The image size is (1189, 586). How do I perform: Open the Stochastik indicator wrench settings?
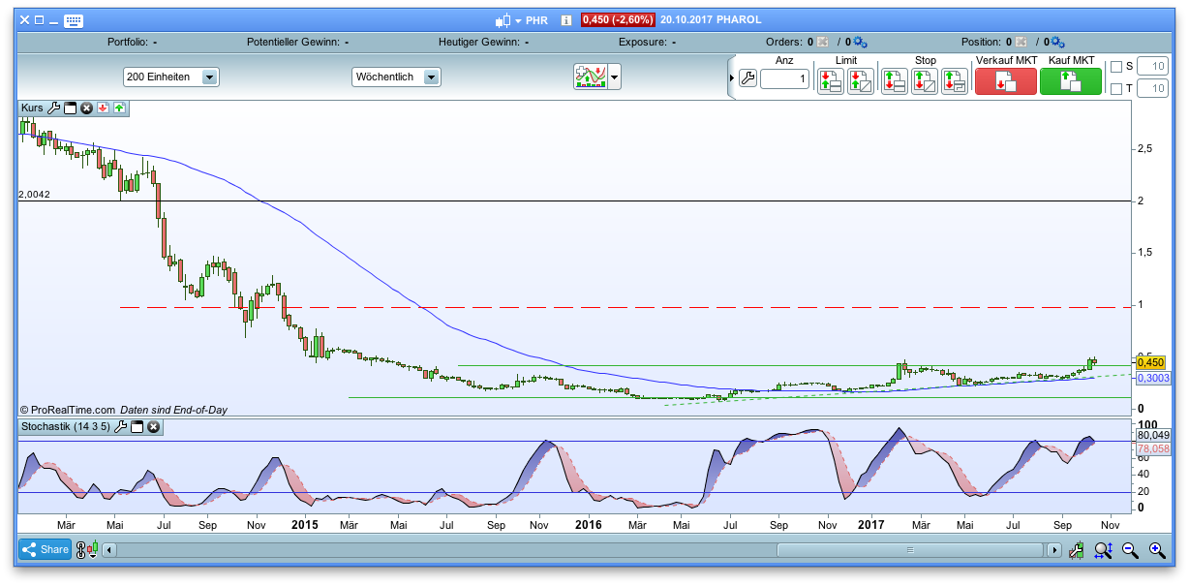pyautogui.click(x=121, y=426)
